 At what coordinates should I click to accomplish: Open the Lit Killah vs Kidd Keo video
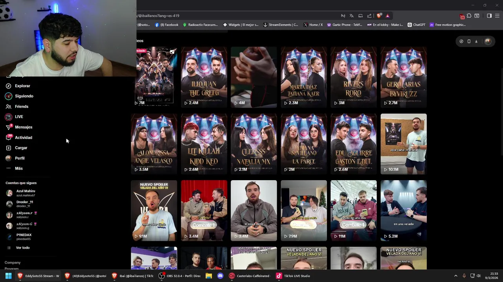click(x=204, y=144)
